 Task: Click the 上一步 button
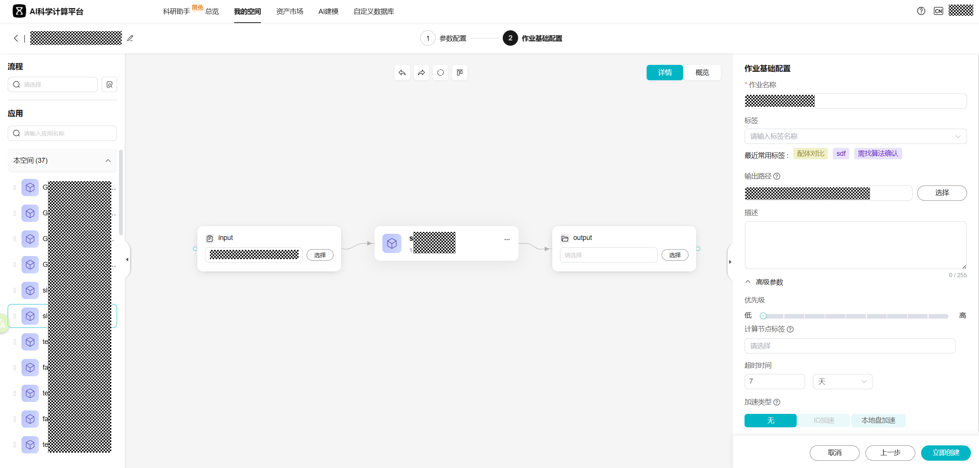pyautogui.click(x=890, y=453)
